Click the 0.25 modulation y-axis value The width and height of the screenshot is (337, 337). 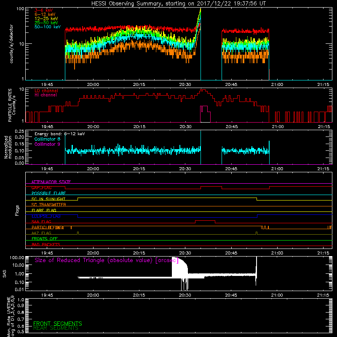pyautogui.click(x=19, y=131)
